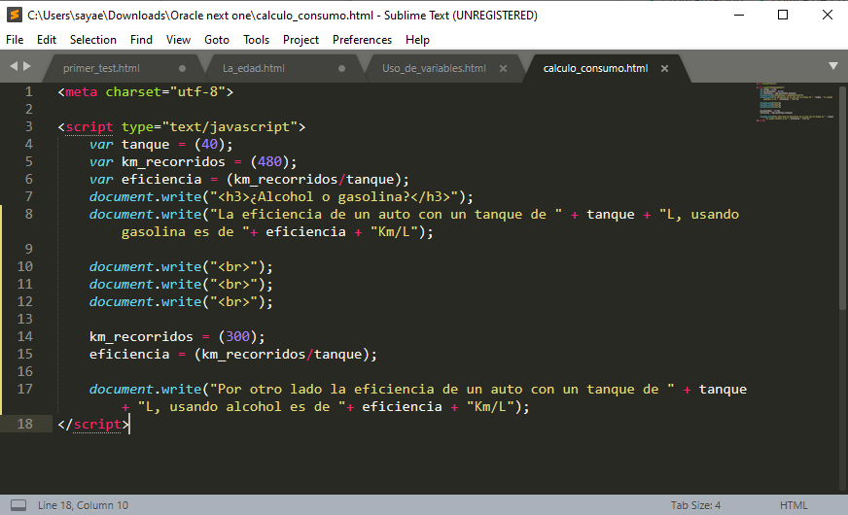Go to previous tab with left arrow
The width and height of the screenshot is (848, 515).
pyautogui.click(x=14, y=66)
